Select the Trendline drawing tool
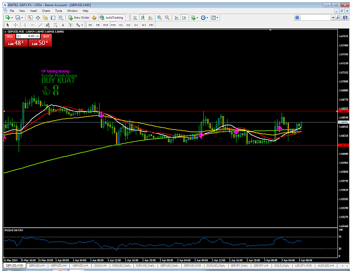The height and width of the screenshot is (271, 352). pyautogui.click(x=40, y=25)
